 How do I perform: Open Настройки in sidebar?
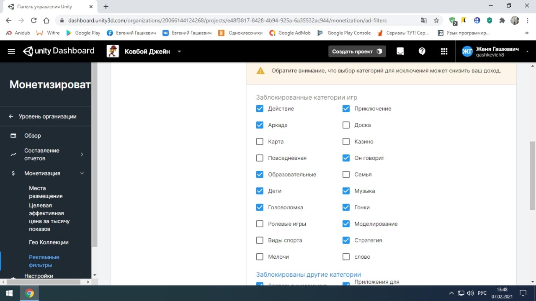[39, 276]
